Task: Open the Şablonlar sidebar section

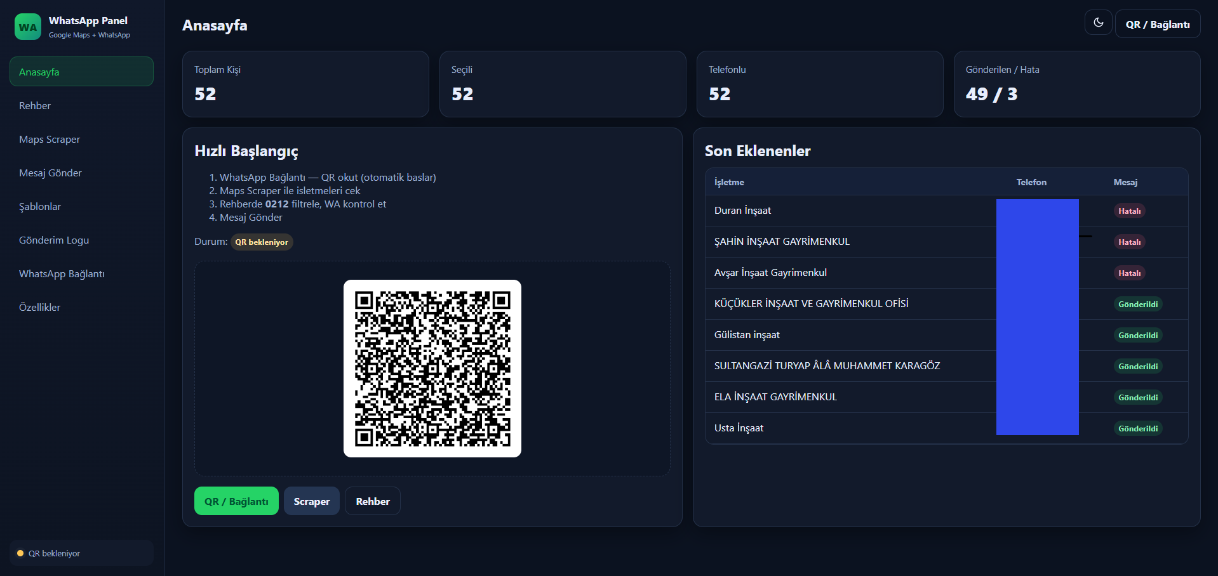Action: (x=81, y=206)
